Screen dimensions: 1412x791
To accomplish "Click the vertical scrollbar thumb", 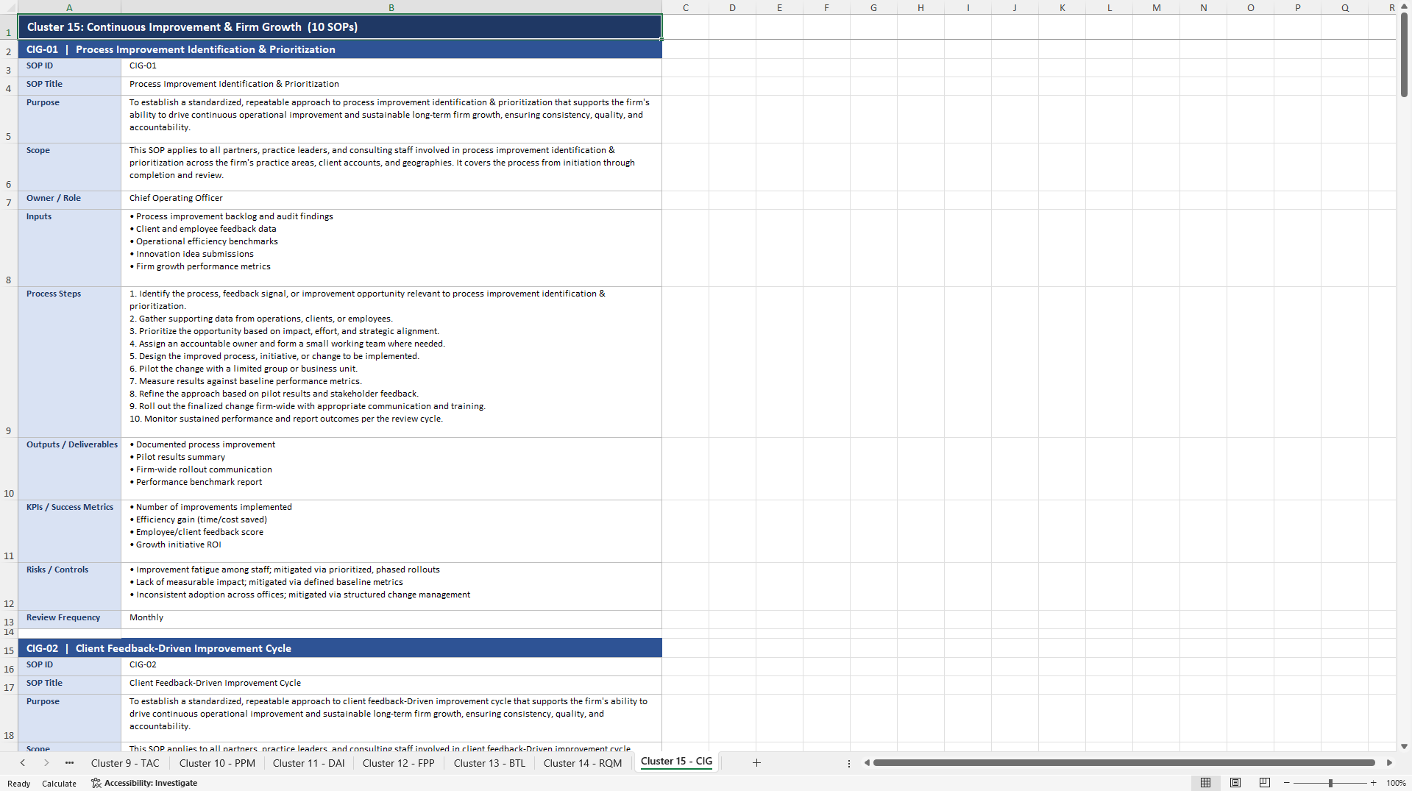I will 1404,54.
